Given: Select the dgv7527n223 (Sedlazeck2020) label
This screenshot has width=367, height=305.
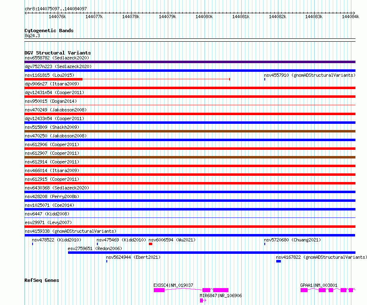Looking at the screenshot, I should point(58,66).
